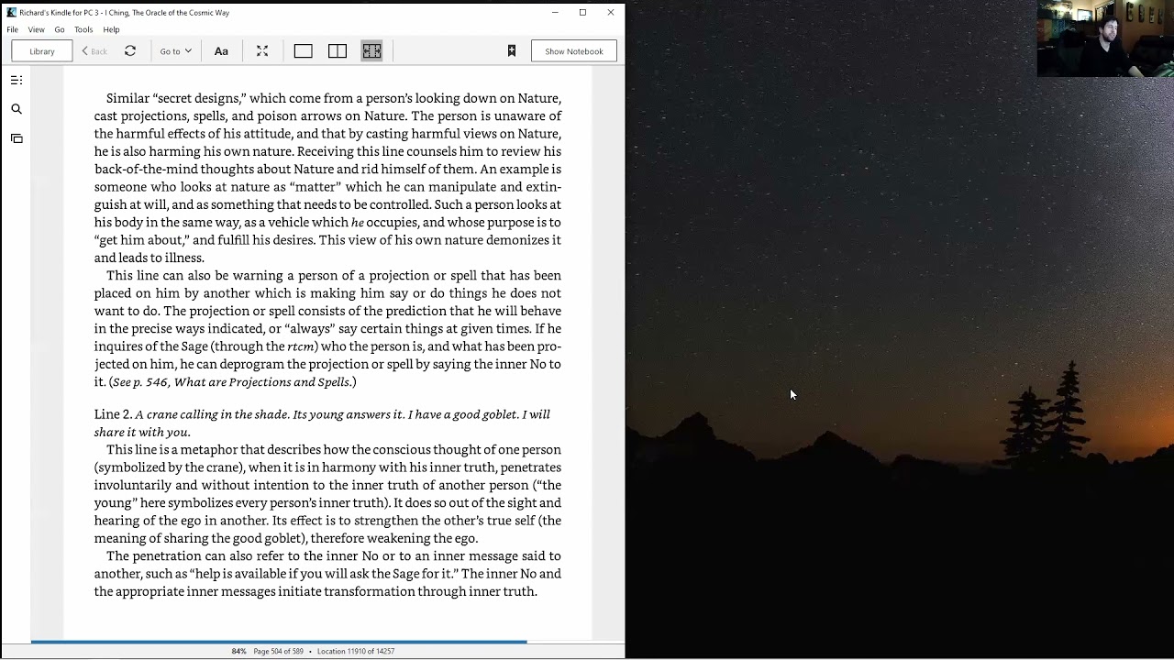Screen dimensions: 1174x660
Task: Return to the Library
Action: (42, 51)
